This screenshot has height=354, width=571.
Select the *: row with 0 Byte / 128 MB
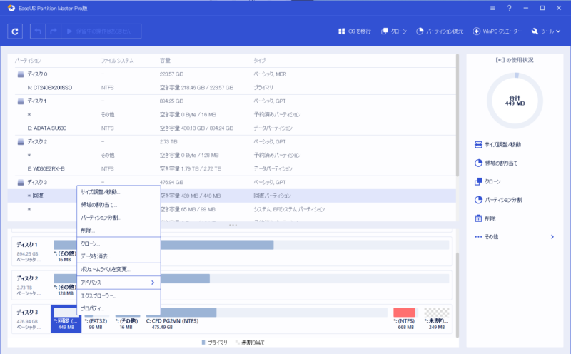click(x=231, y=155)
